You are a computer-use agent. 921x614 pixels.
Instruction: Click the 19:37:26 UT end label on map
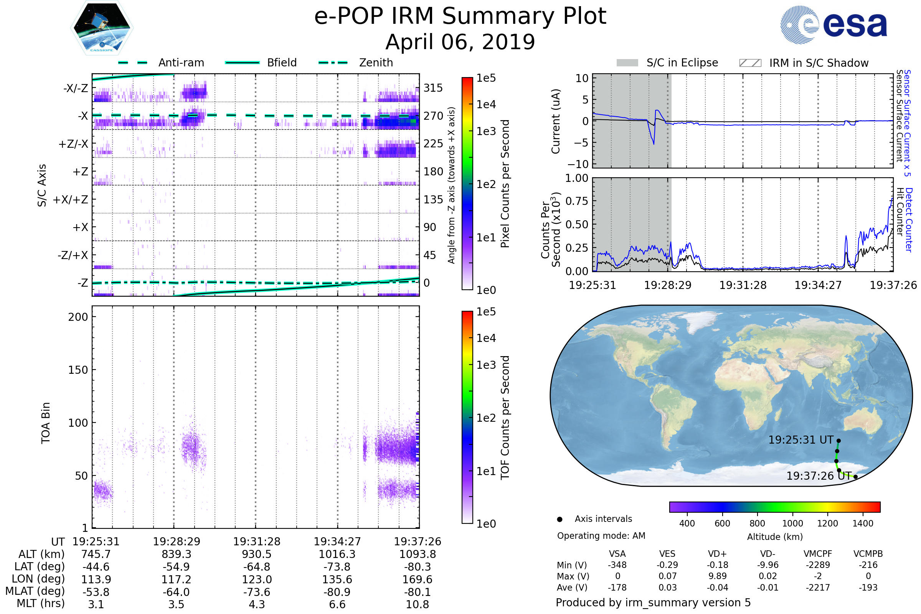click(x=819, y=476)
